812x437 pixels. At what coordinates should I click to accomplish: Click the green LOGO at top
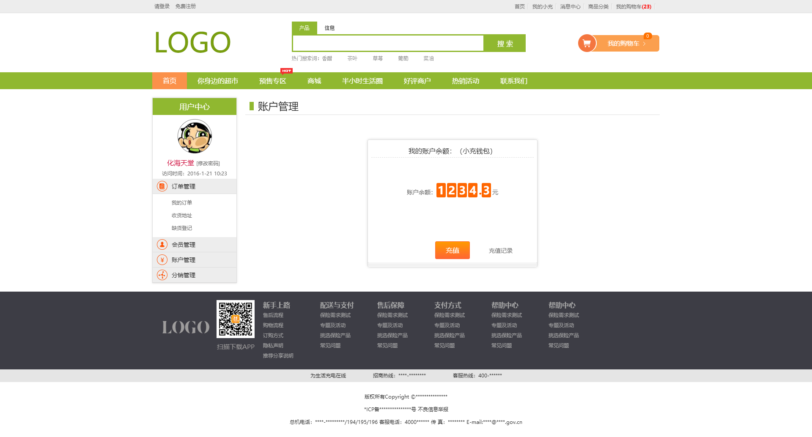(192, 43)
